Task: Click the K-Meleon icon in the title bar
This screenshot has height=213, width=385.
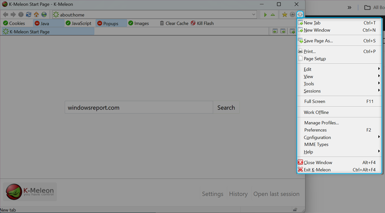Action: click(5, 4)
